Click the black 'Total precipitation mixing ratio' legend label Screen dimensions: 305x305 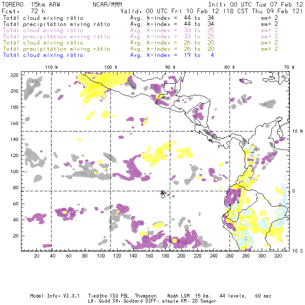coord(56,24)
